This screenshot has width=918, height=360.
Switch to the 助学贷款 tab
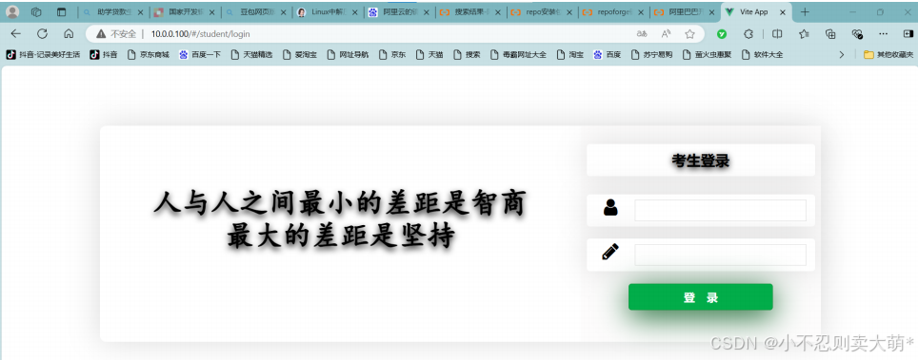click(x=113, y=11)
